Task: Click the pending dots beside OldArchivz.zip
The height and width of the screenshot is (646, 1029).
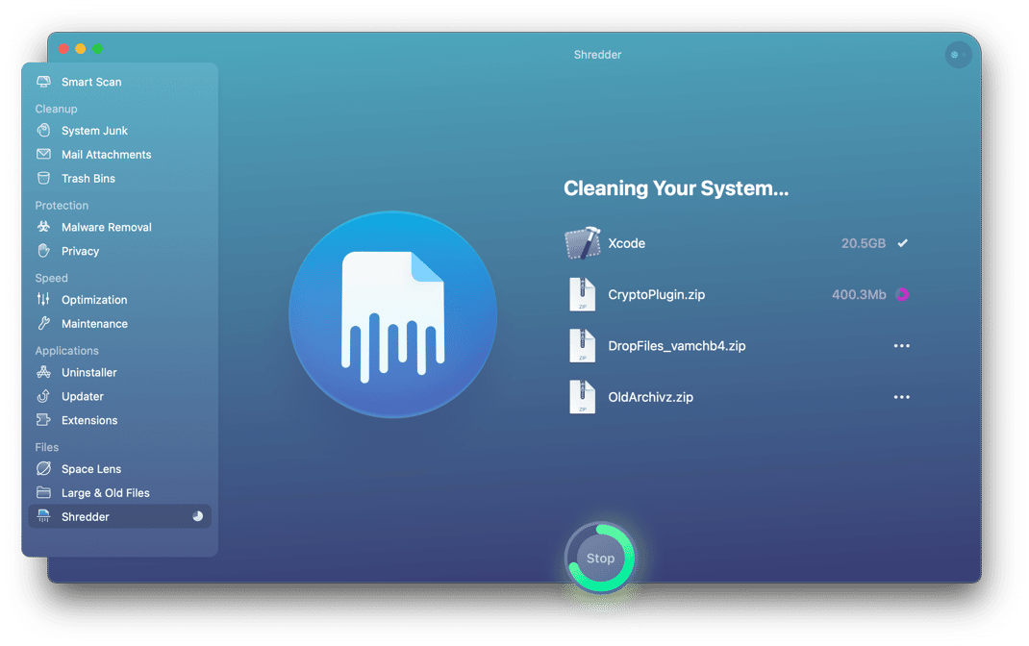Action: coord(902,397)
